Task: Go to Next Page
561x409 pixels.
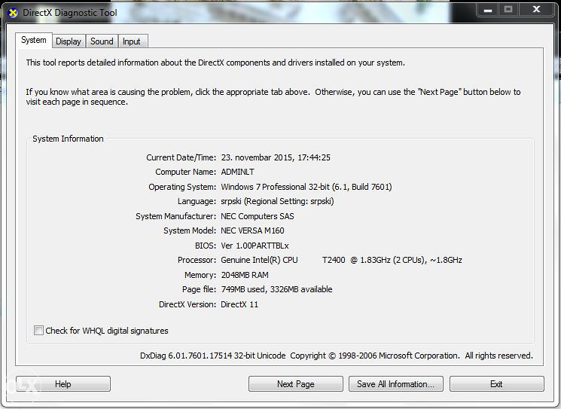Action: [x=295, y=384]
